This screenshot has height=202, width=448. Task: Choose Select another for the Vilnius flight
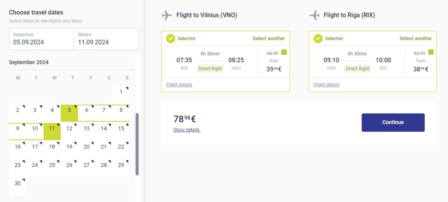pyautogui.click(x=269, y=38)
